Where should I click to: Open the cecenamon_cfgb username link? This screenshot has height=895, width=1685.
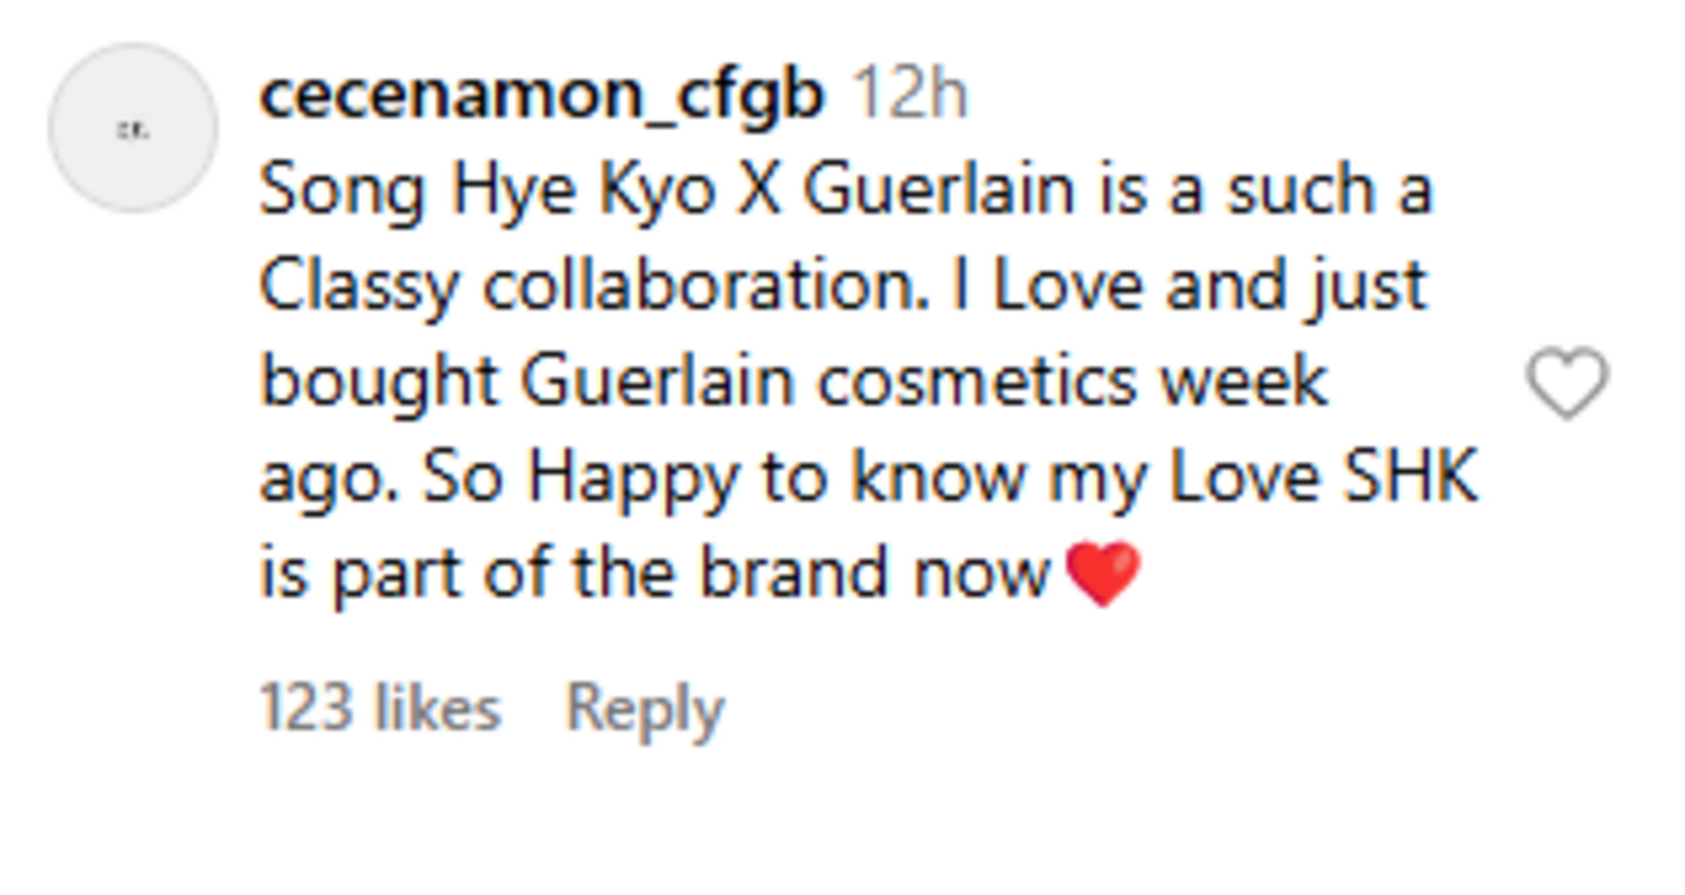pyautogui.click(x=542, y=97)
